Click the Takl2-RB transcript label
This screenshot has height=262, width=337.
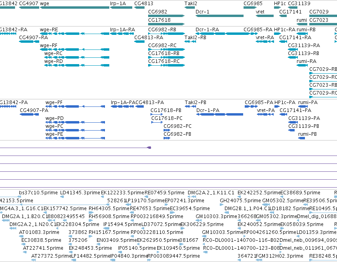click(x=195, y=38)
